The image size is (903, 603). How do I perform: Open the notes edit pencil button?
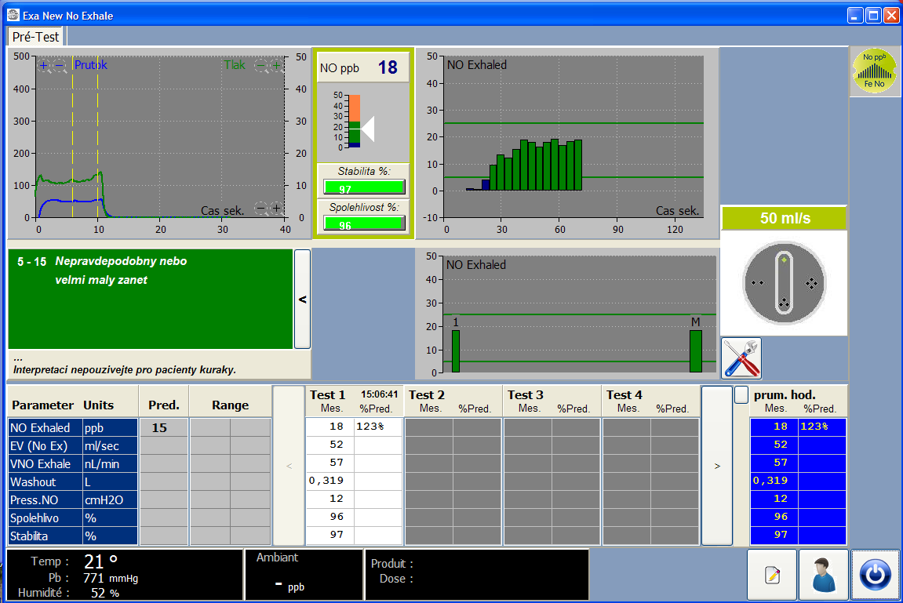pos(772,574)
